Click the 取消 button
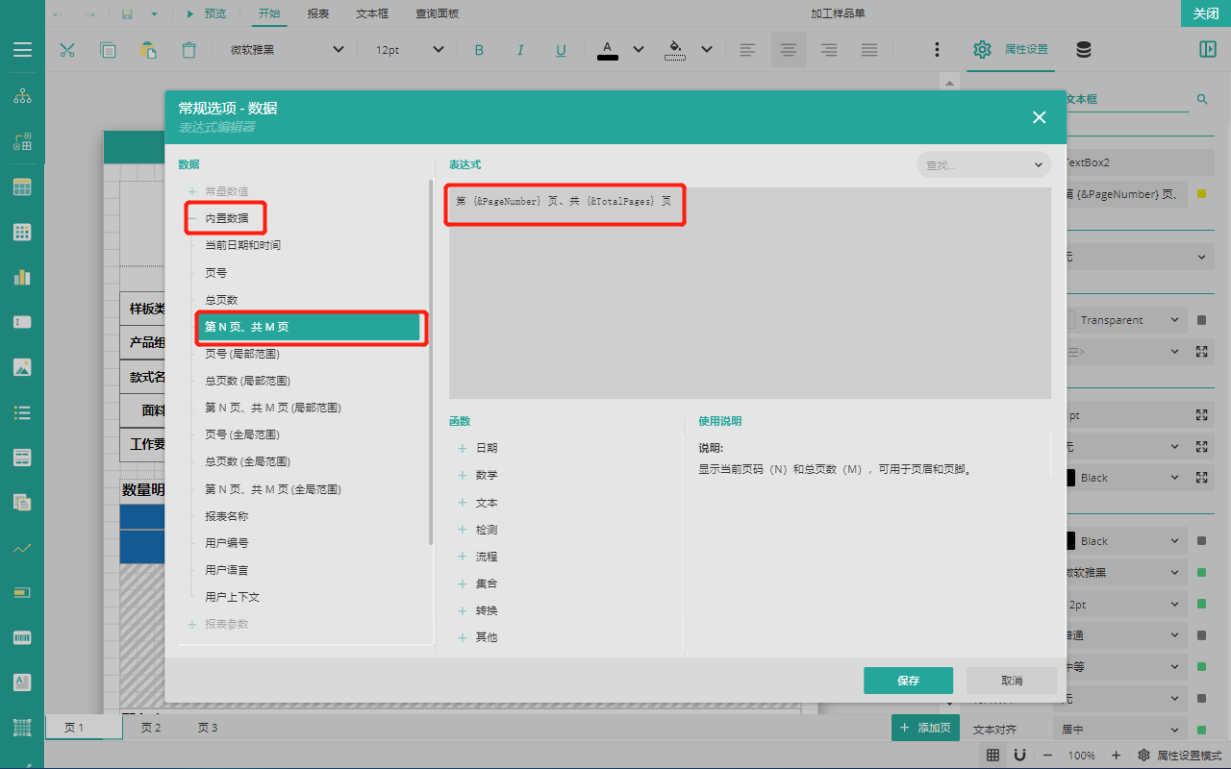Image resolution: width=1231 pixels, height=769 pixels. (x=1011, y=681)
